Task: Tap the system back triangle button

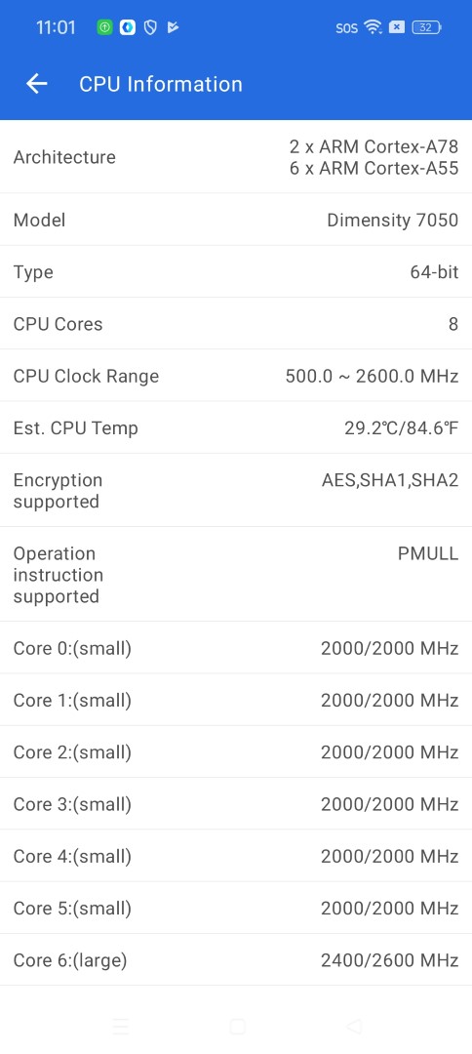Action: tap(354, 1027)
